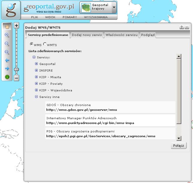Click the Geoportal tree label

point(47,64)
